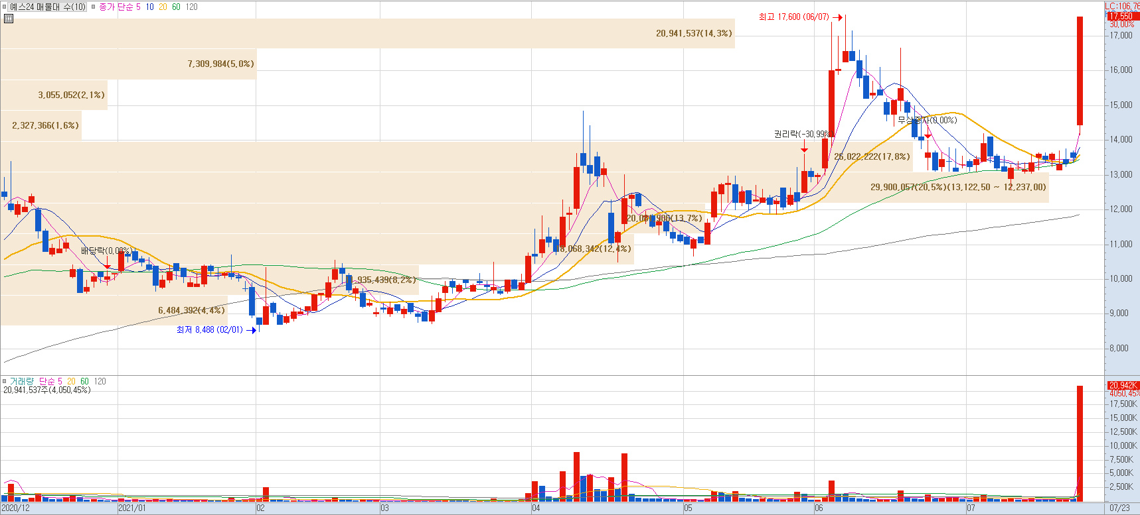Toggle small square before 종가 단순 label
The width and height of the screenshot is (1140, 515).
pyautogui.click(x=94, y=7)
